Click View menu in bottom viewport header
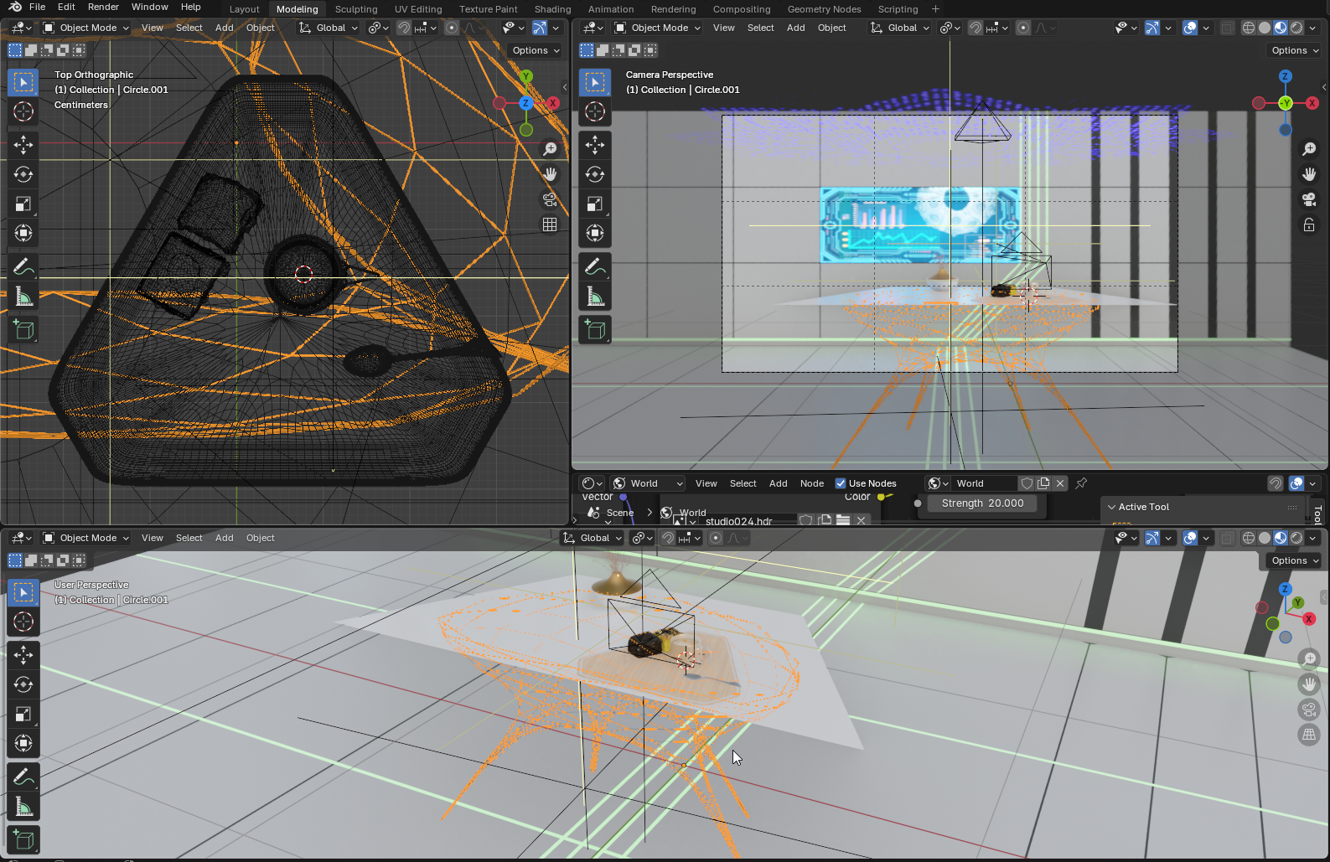This screenshot has height=862, width=1330. [x=153, y=538]
